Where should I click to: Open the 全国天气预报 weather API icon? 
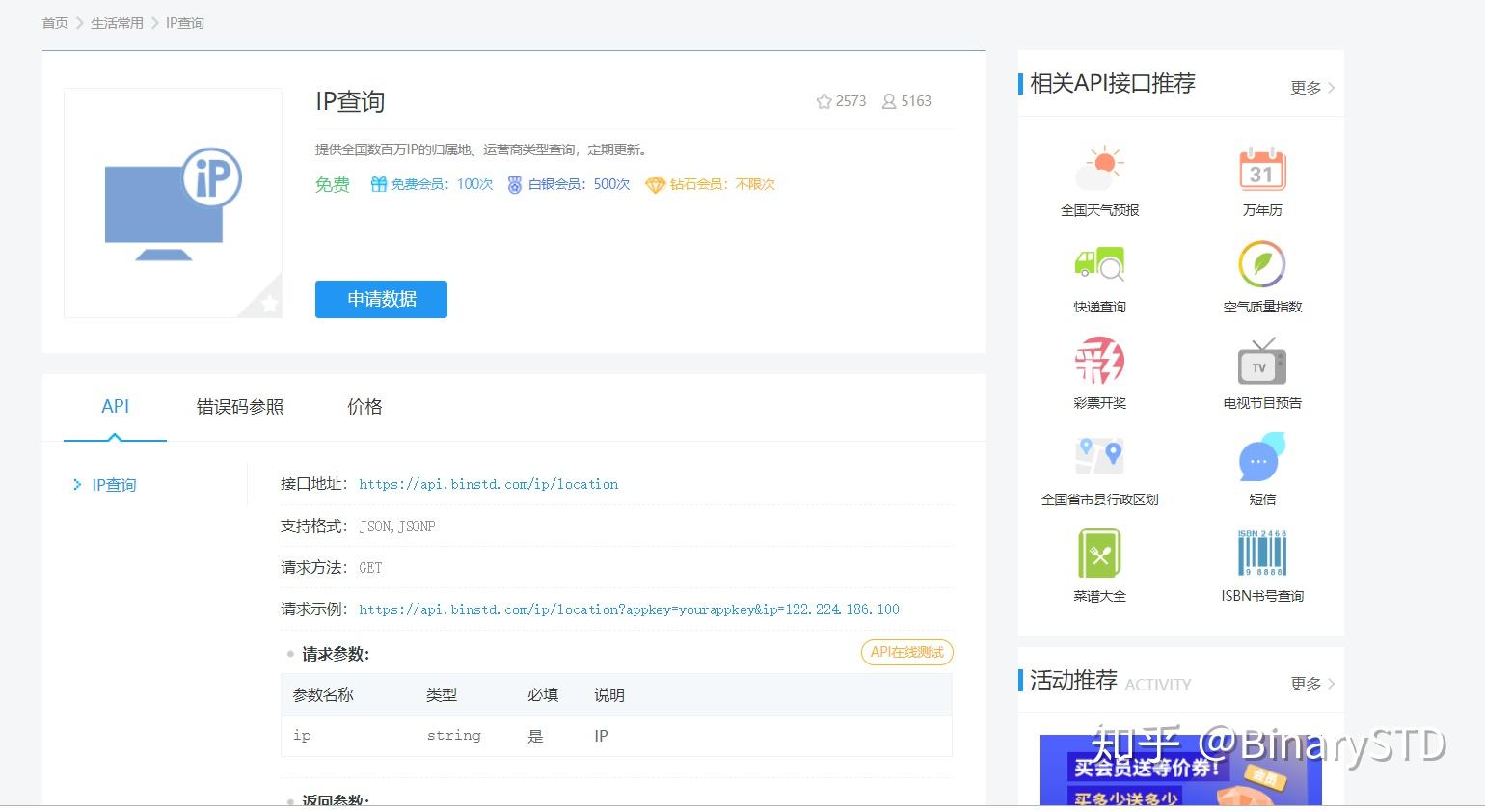[x=1099, y=169]
